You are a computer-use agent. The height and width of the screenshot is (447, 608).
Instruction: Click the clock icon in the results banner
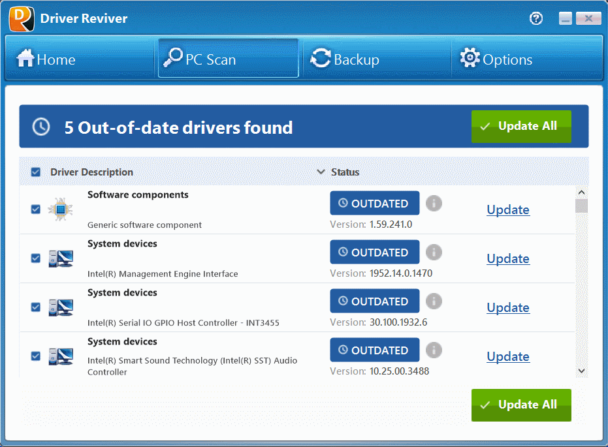(x=40, y=127)
